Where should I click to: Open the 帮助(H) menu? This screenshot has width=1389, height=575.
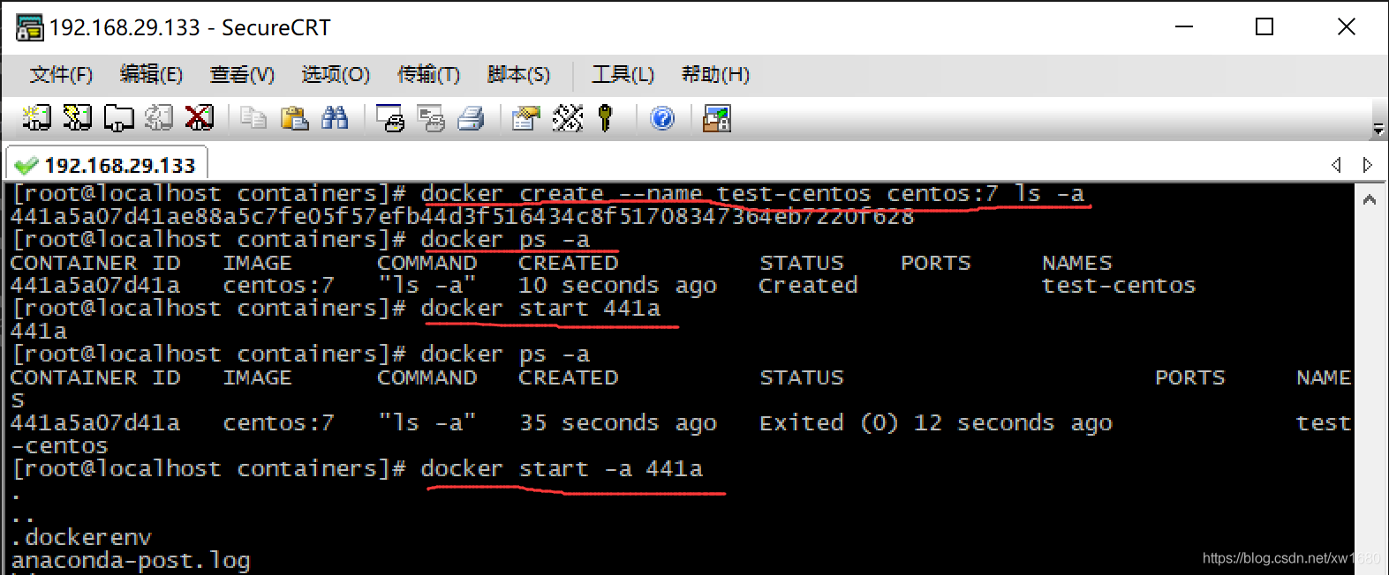pyautogui.click(x=715, y=75)
